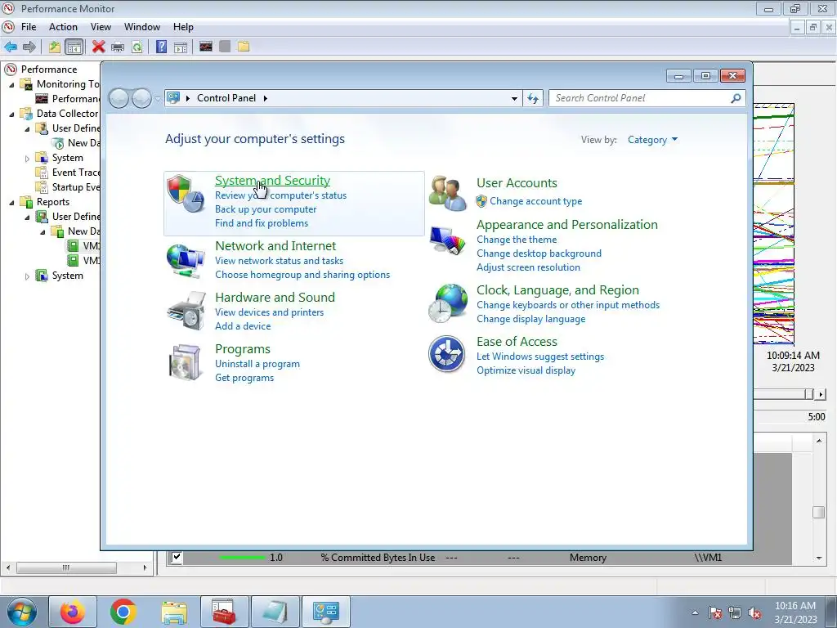
Task: Click View network status and tasks
Action: [x=279, y=261]
